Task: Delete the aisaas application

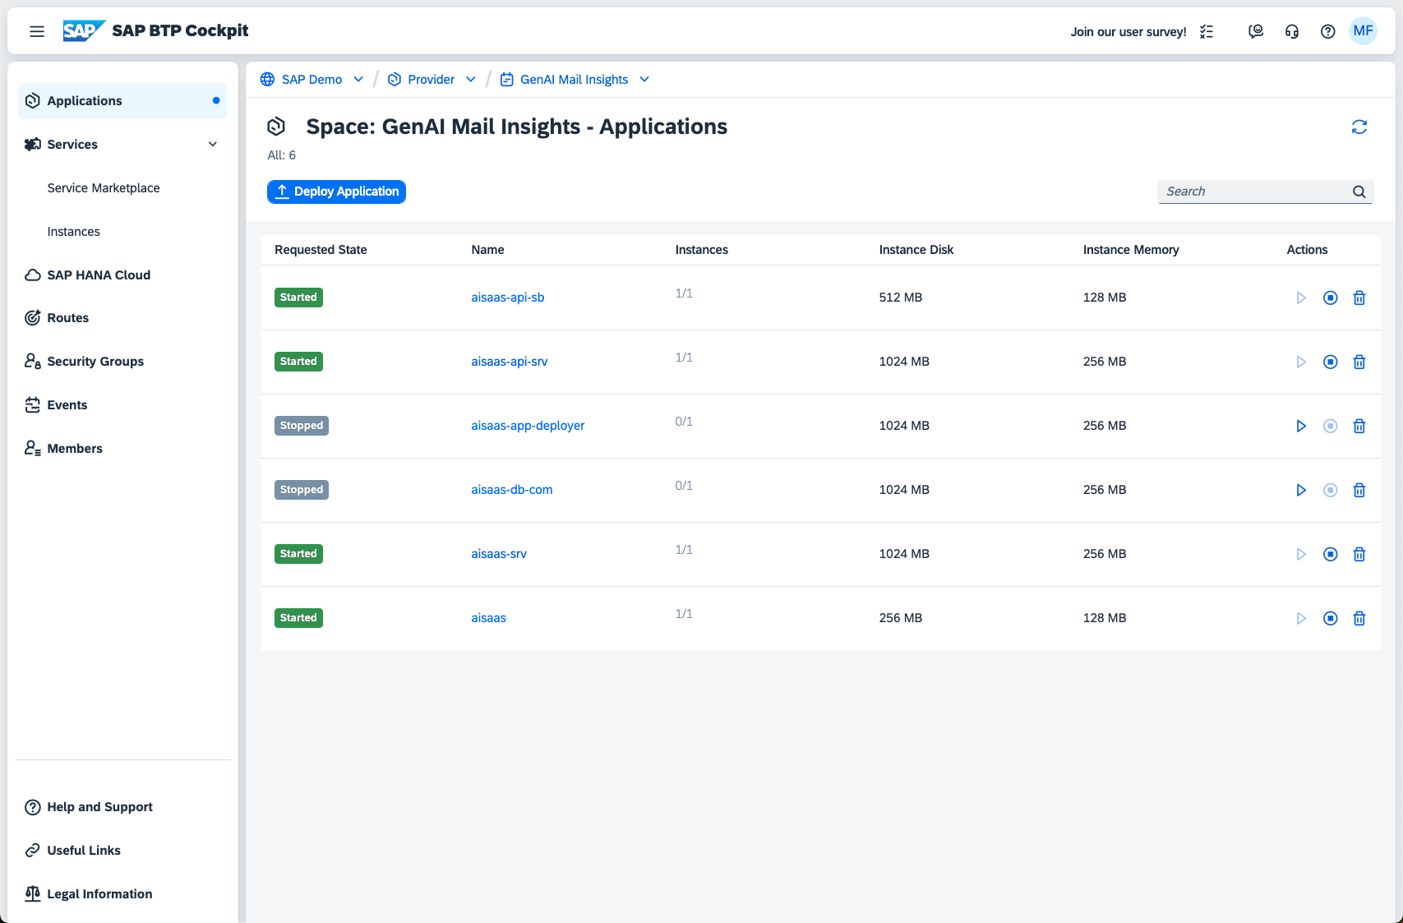Action: (x=1359, y=618)
